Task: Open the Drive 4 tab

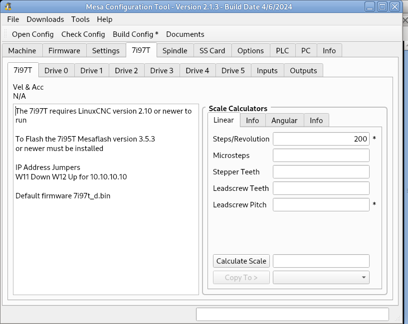Action: click(197, 70)
